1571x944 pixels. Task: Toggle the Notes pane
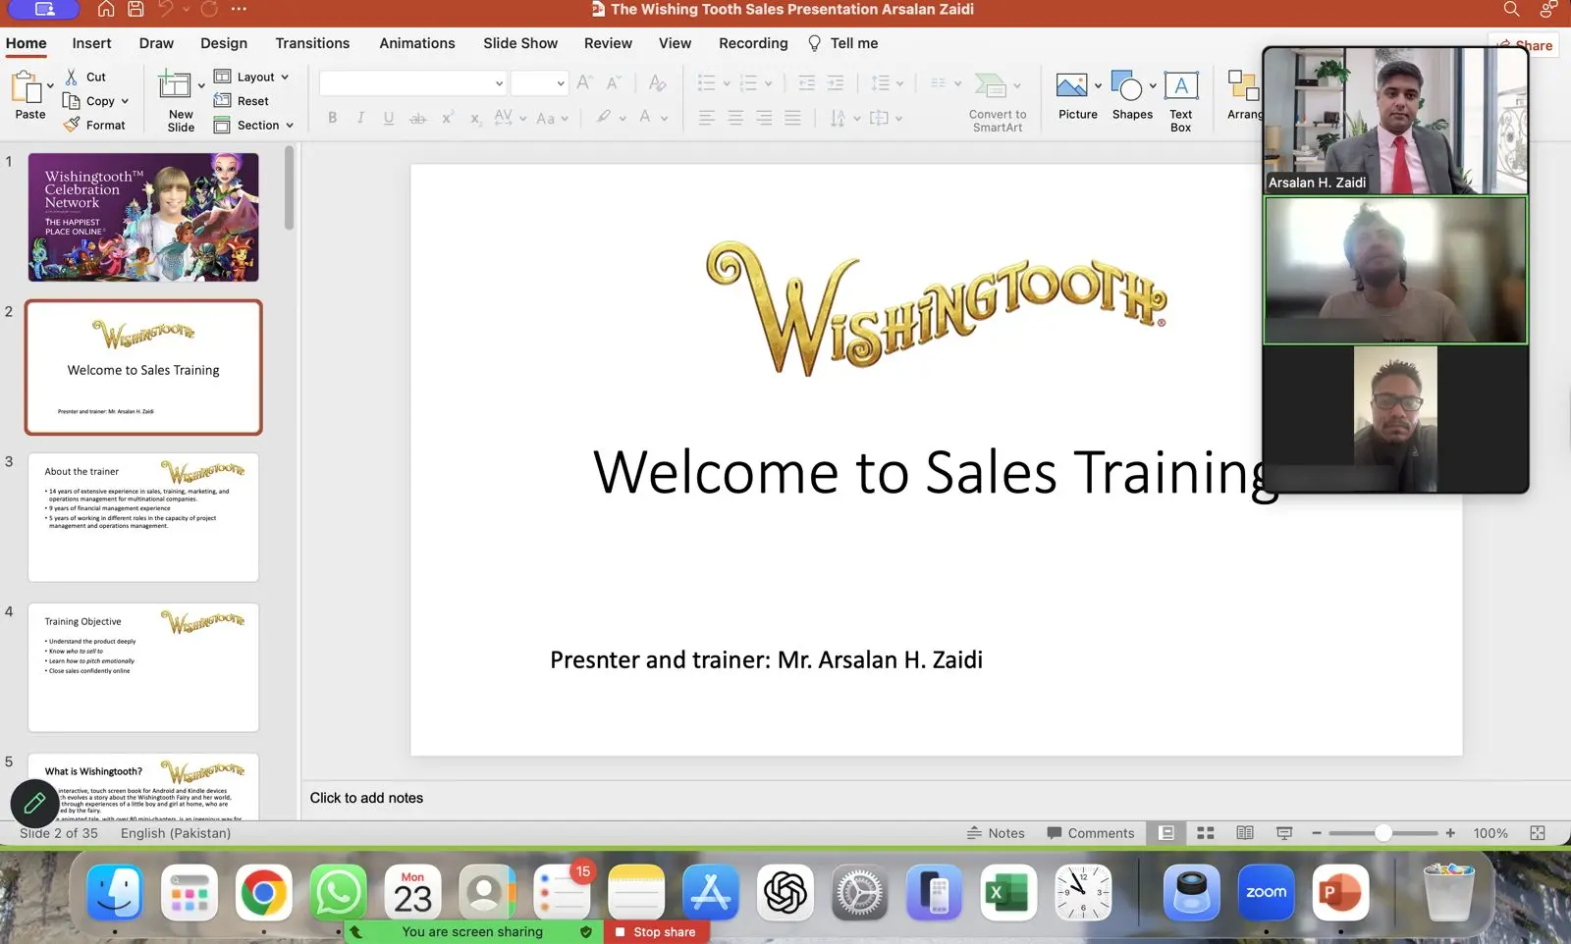point(996,833)
